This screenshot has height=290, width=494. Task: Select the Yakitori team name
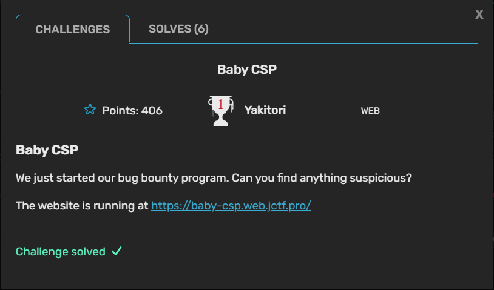pos(265,110)
